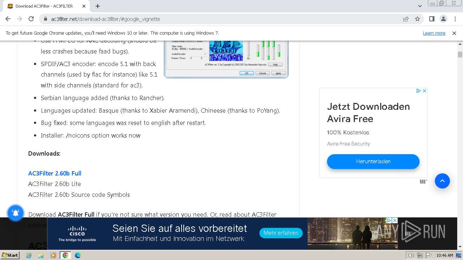Go forward in browser history

click(x=20, y=19)
